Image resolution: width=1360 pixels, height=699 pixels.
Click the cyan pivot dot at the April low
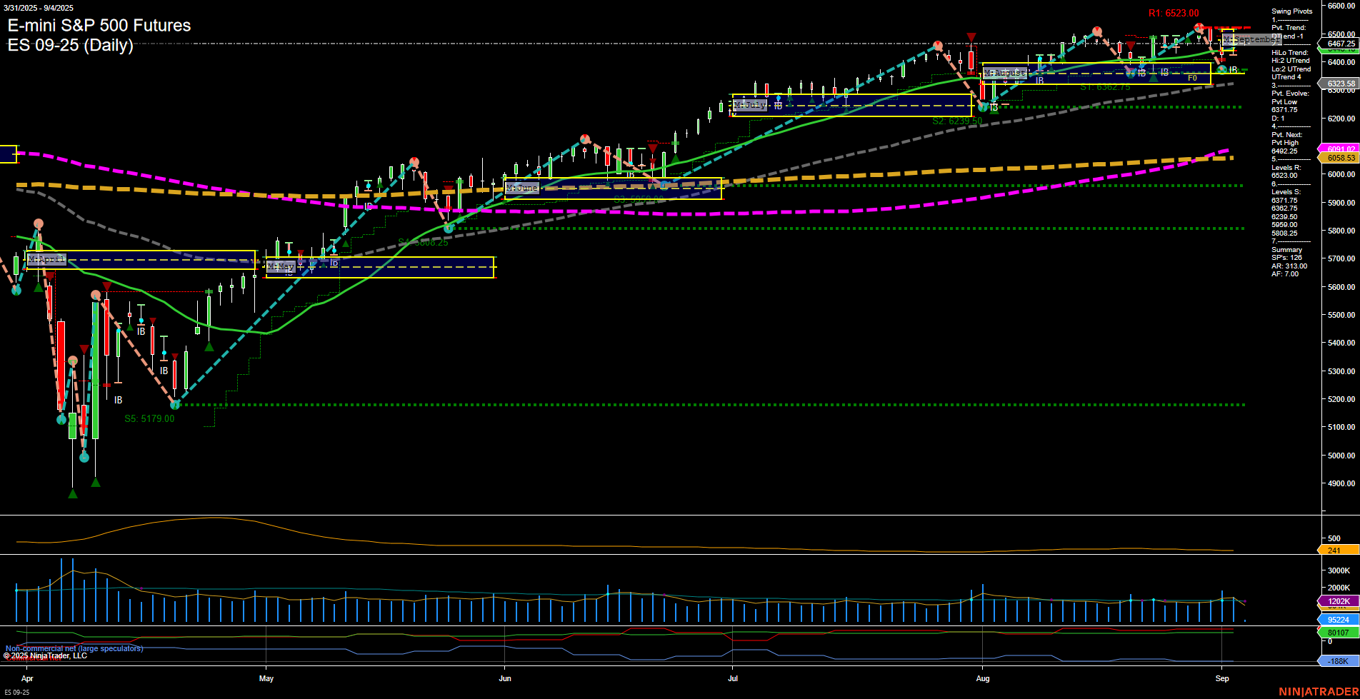(x=84, y=458)
